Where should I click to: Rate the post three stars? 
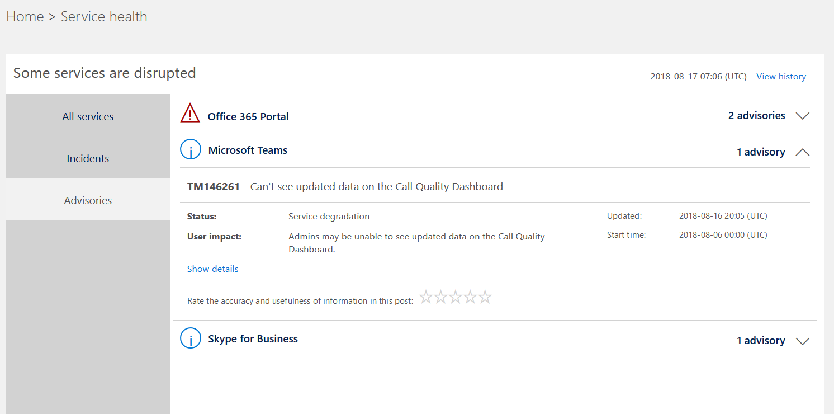[456, 297]
